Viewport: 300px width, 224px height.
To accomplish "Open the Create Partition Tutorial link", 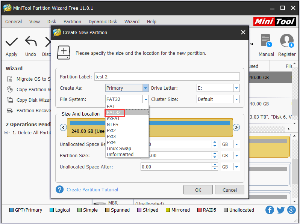I will (x=92, y=189).
